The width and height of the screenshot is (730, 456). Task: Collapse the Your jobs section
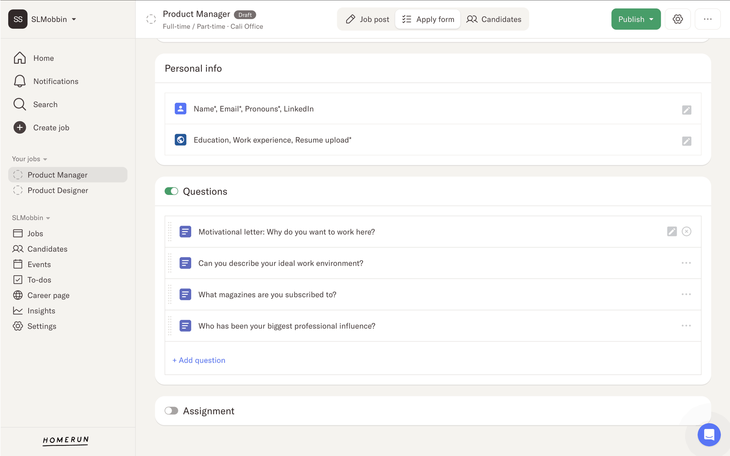point(30,159)
